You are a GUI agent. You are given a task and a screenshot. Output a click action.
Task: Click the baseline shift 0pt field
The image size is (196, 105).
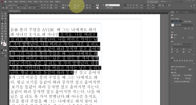(x=36, y=8)
